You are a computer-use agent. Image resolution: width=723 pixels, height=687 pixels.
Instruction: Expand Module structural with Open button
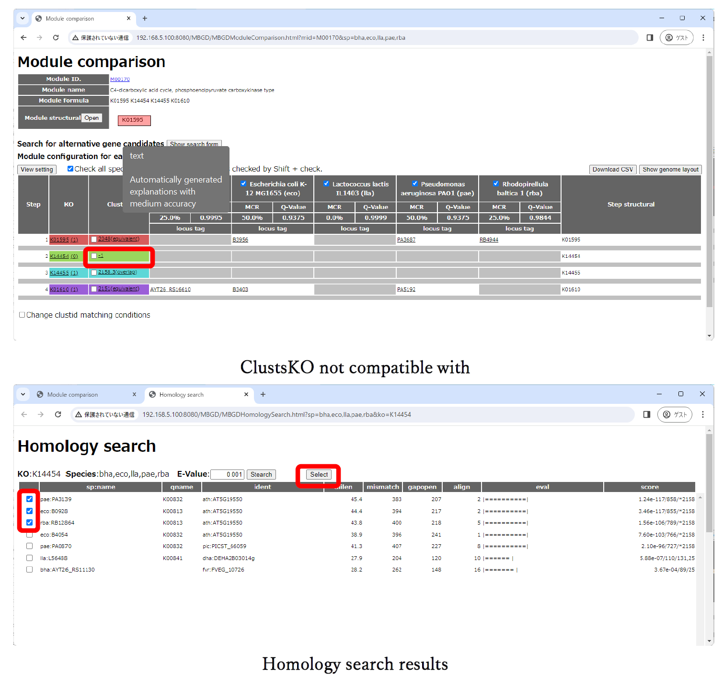(92, 118)
